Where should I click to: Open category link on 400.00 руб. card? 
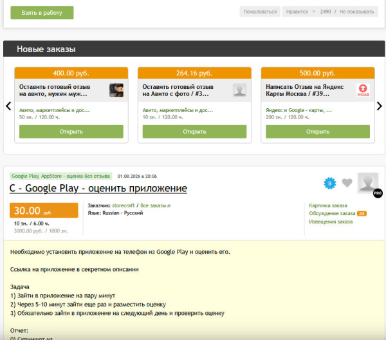pyautogui.click(x=55, y=110)
